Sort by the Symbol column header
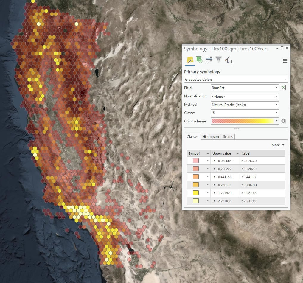Viewport: 303px width, 283px height. pyautogui.click(x=198, y=153)
